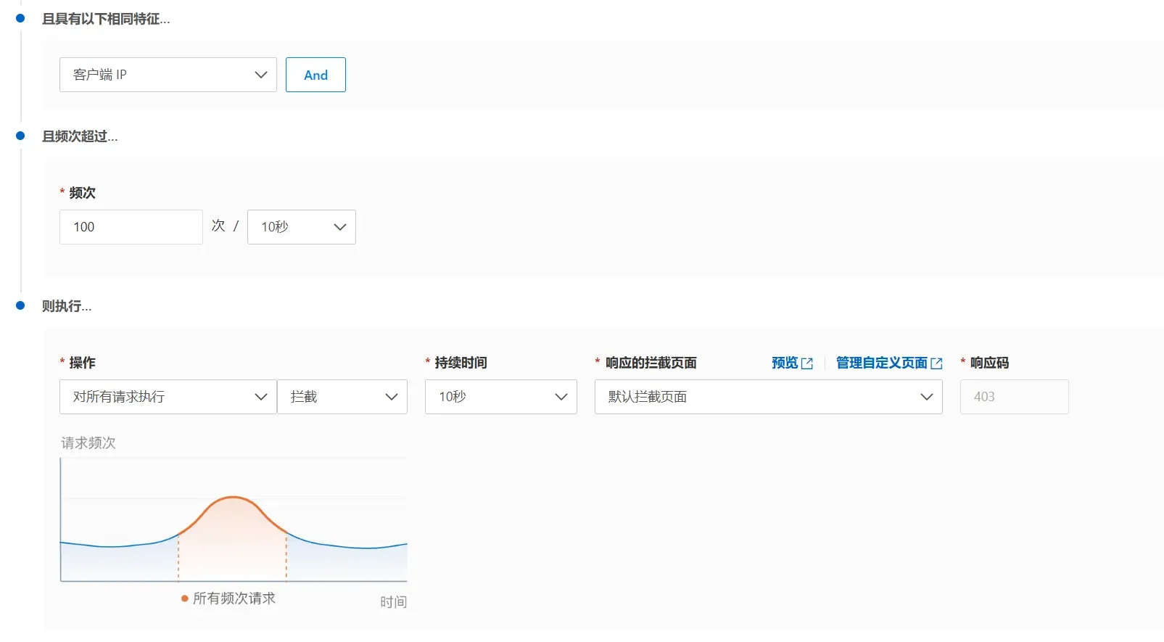This screenshot has width=1164, height=642.
Task: Click the 响应的拦截页面 field label
Action: pyautogui.click(x=651, y=363)
